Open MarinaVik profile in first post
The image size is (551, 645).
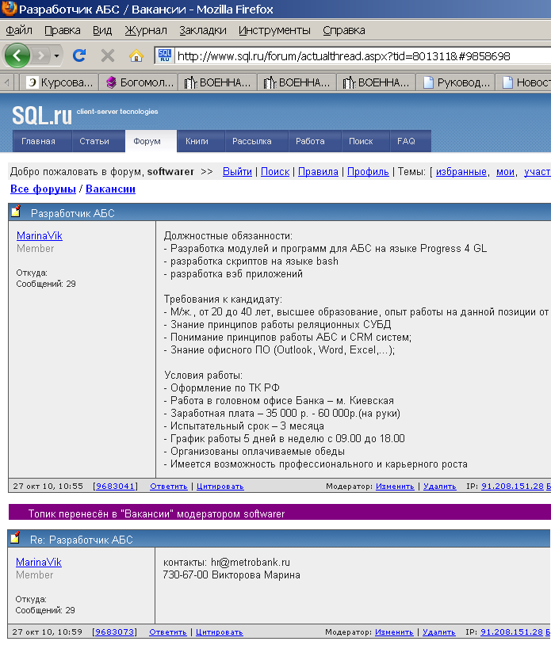click(x=39, y=235)
